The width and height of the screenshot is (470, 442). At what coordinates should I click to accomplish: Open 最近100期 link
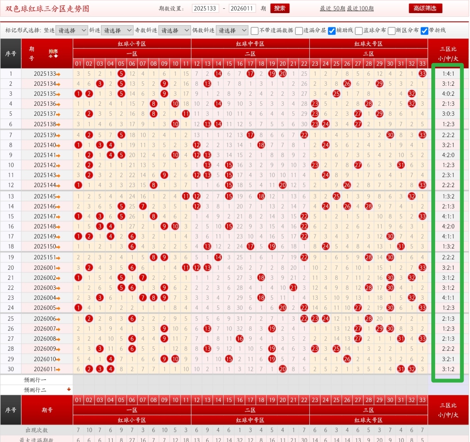tap(360, 9)
